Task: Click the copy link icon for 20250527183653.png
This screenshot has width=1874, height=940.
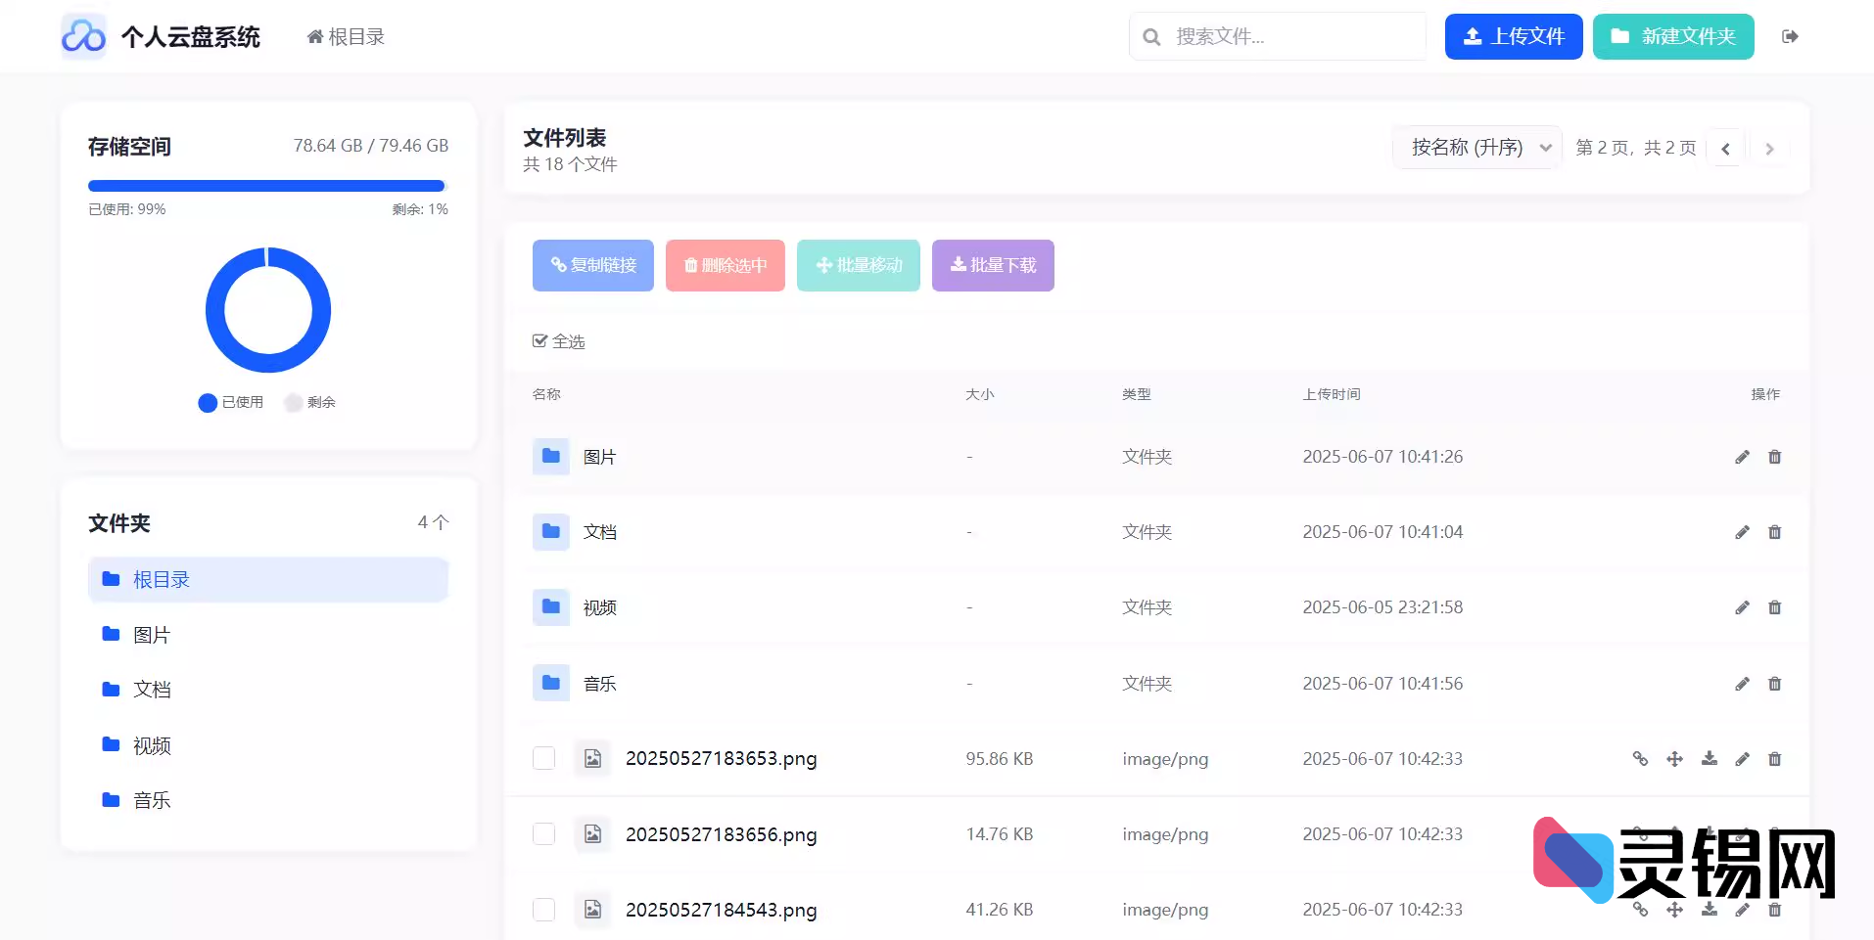Action: 1641,758
